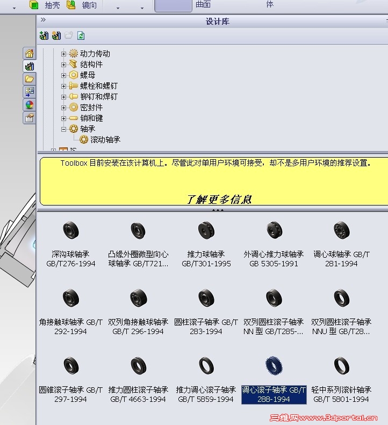Click the 镜向 toolbar label
The width and height of the screenshot is (388, 425).
point(89,5)
